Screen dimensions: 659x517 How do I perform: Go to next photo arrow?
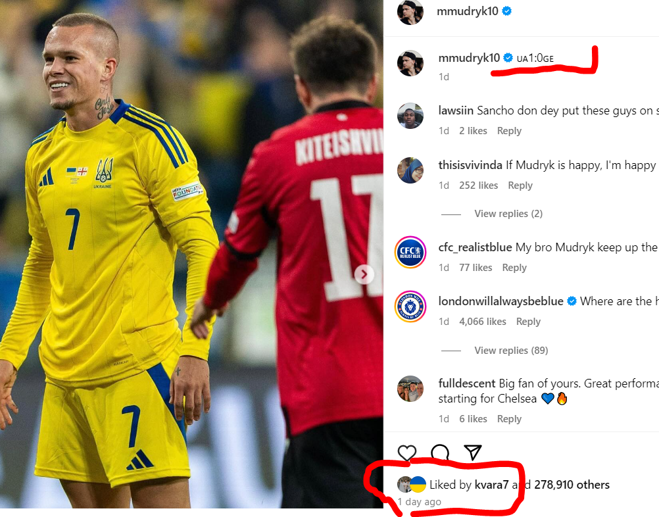coord(364,274)
